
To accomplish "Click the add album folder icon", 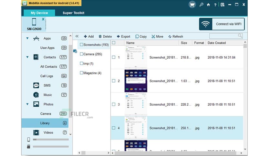I will [75, 51].
